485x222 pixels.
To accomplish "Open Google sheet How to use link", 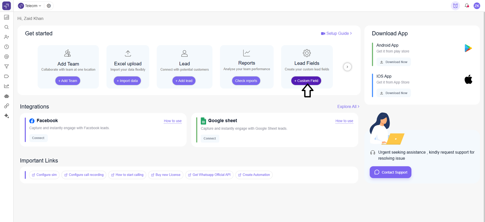I will [x=344, y=121].
